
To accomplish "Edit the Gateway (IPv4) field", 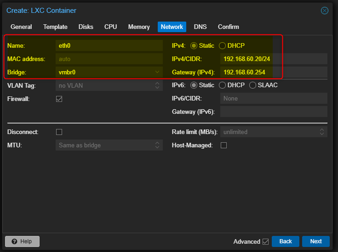I will pos(274,72).
